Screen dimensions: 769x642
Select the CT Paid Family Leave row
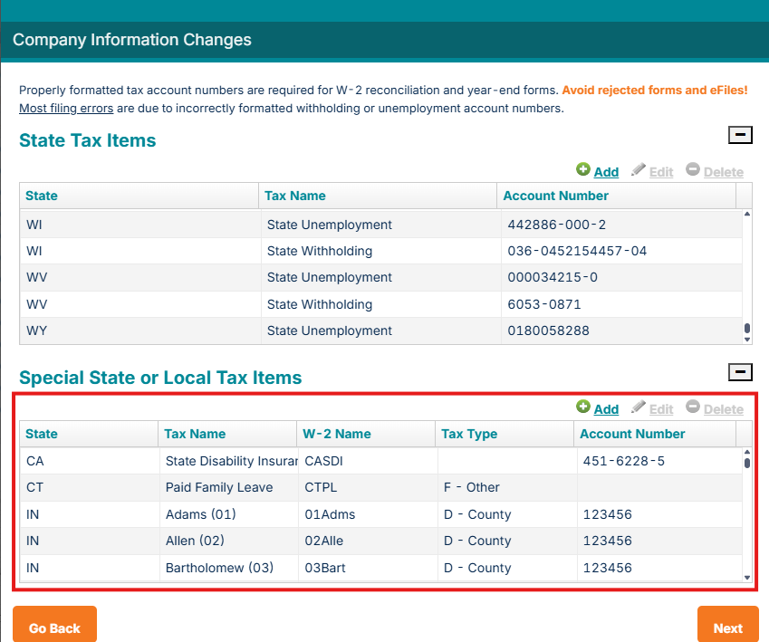pyautogui.click(x=381, y=487)
